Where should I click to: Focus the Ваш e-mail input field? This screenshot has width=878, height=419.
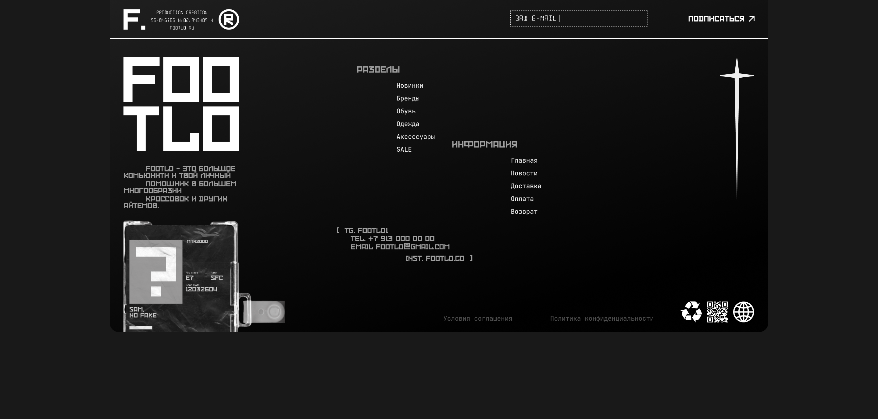pyautogui.click(x=579, y=18)
